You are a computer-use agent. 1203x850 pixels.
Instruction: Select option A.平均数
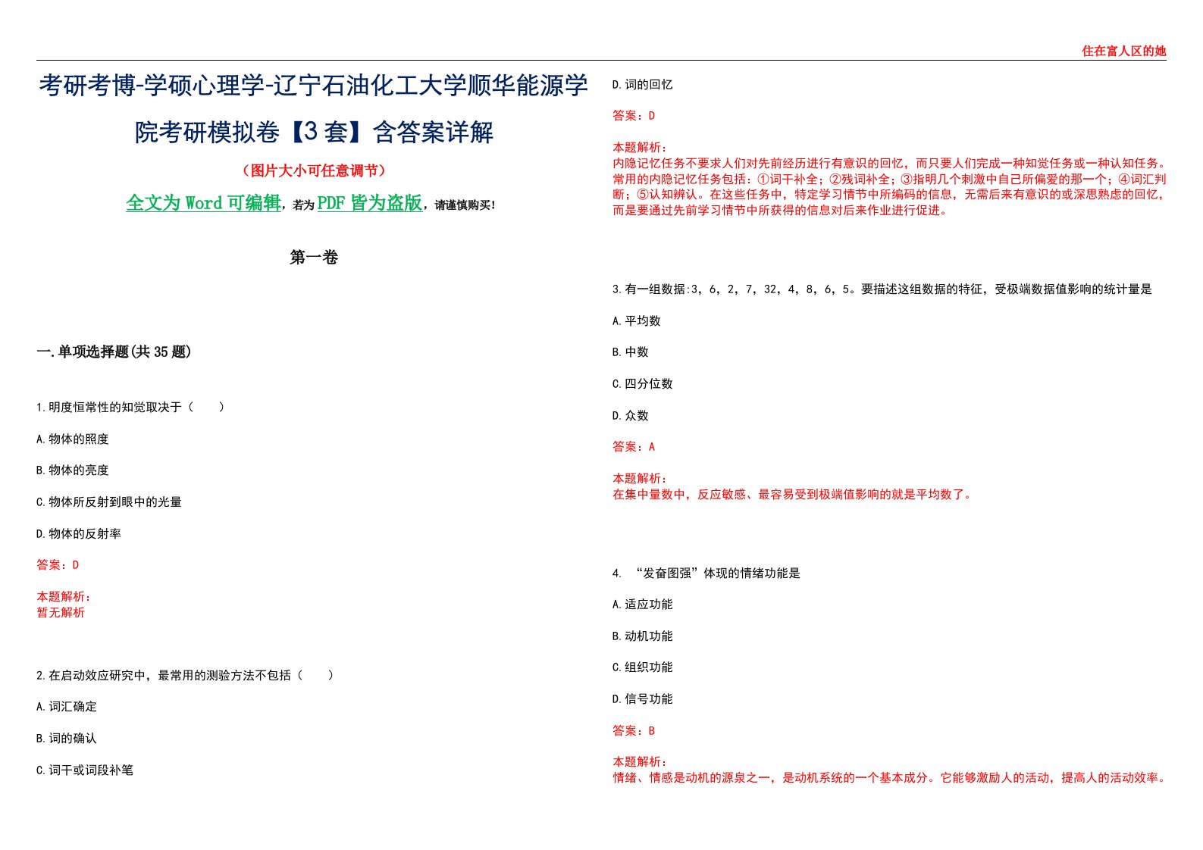coord(637,321)
